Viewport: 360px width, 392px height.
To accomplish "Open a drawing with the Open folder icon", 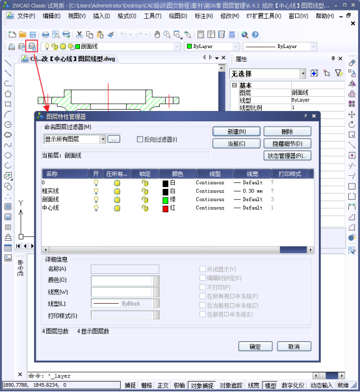I will point(23,34).
